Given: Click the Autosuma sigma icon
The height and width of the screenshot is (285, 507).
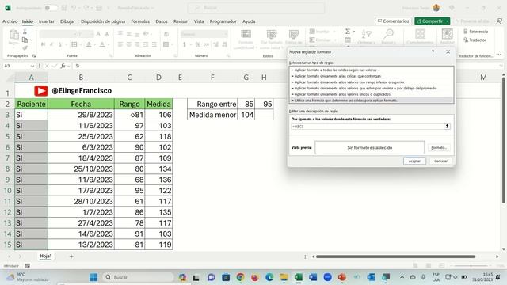Looking at the screenshot, I should [x=348, y=32].
